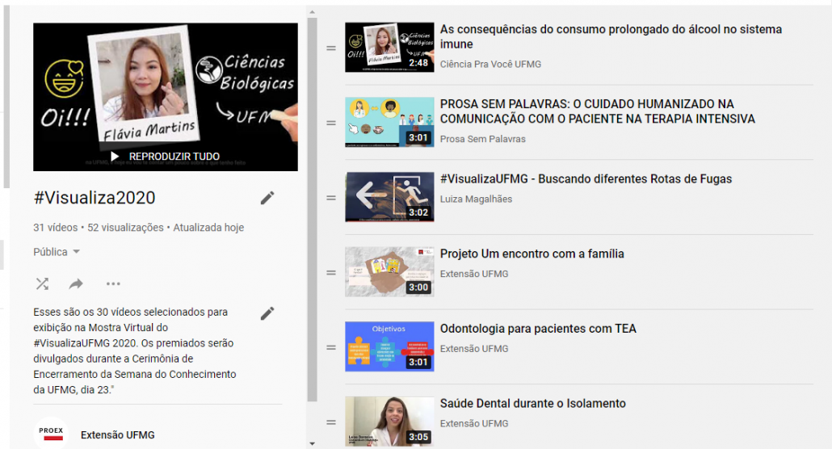Visit Extensão UFMG channel under Um encontro com a família

click(x=474, y=274)
